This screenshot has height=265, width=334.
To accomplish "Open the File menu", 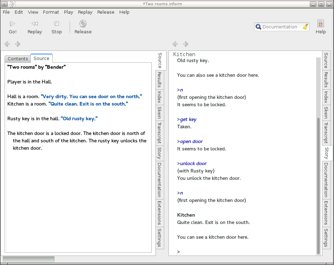I will [x=6, y=12].
